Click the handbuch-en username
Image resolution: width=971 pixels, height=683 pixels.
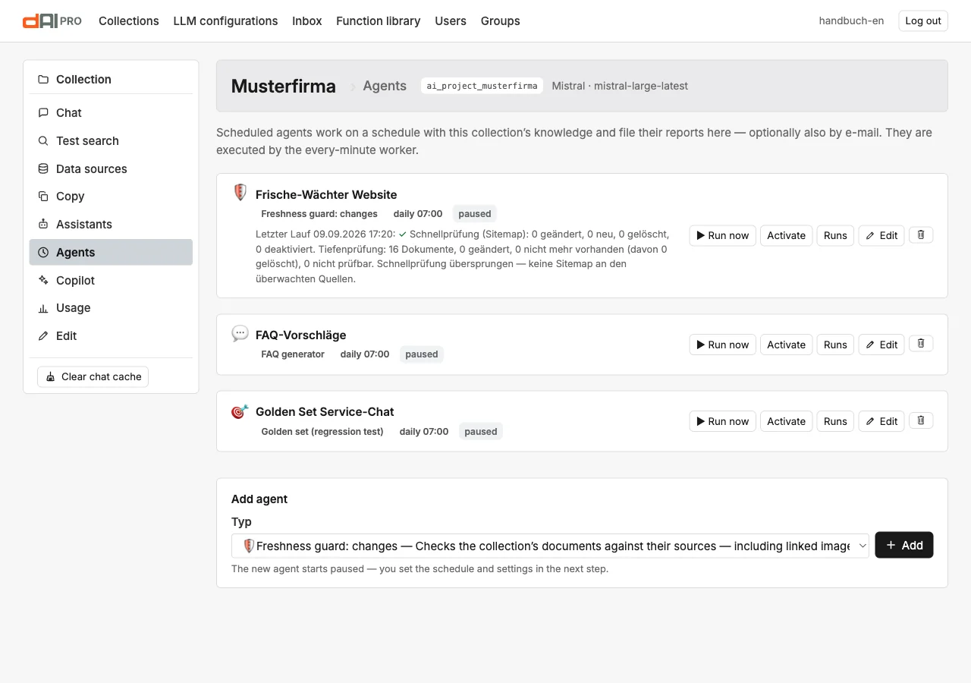851,21
